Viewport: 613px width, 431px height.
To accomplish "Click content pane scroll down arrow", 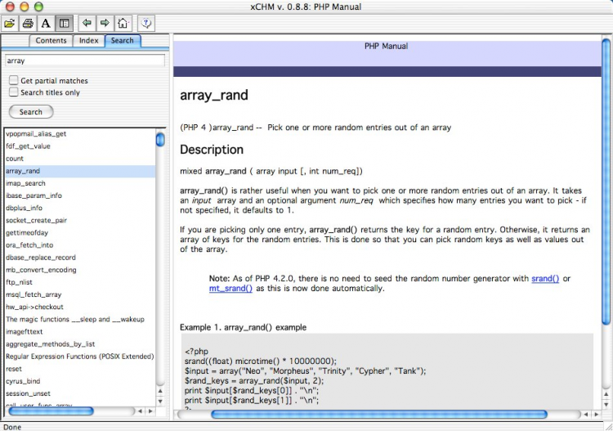I will 606,404.
